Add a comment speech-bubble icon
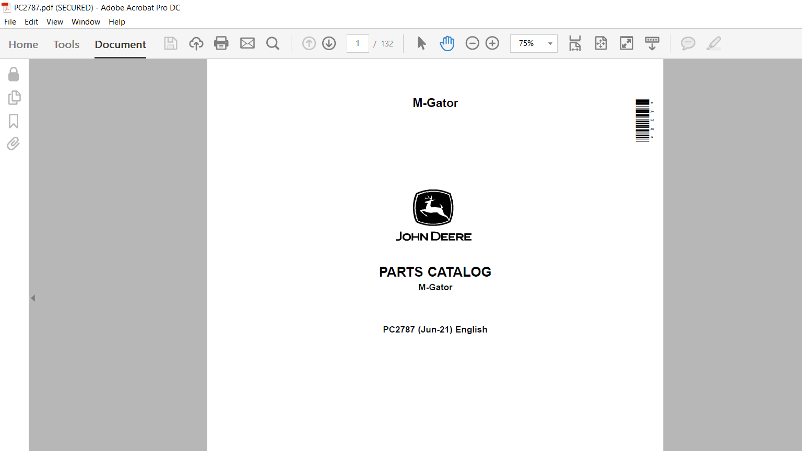This screenshot has height=451, width=802. [x=688, y=43]
